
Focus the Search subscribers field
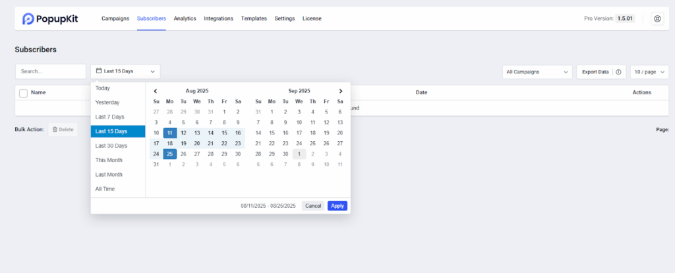(x=50, y=71)
